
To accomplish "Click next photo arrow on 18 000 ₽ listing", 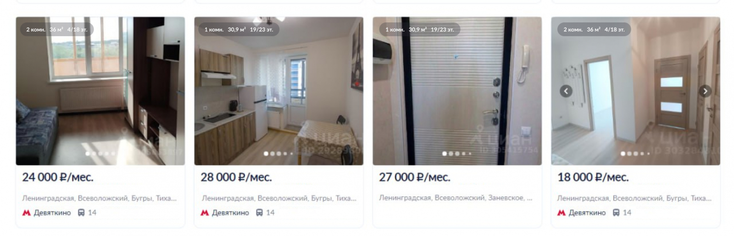I will coord(705,91).
